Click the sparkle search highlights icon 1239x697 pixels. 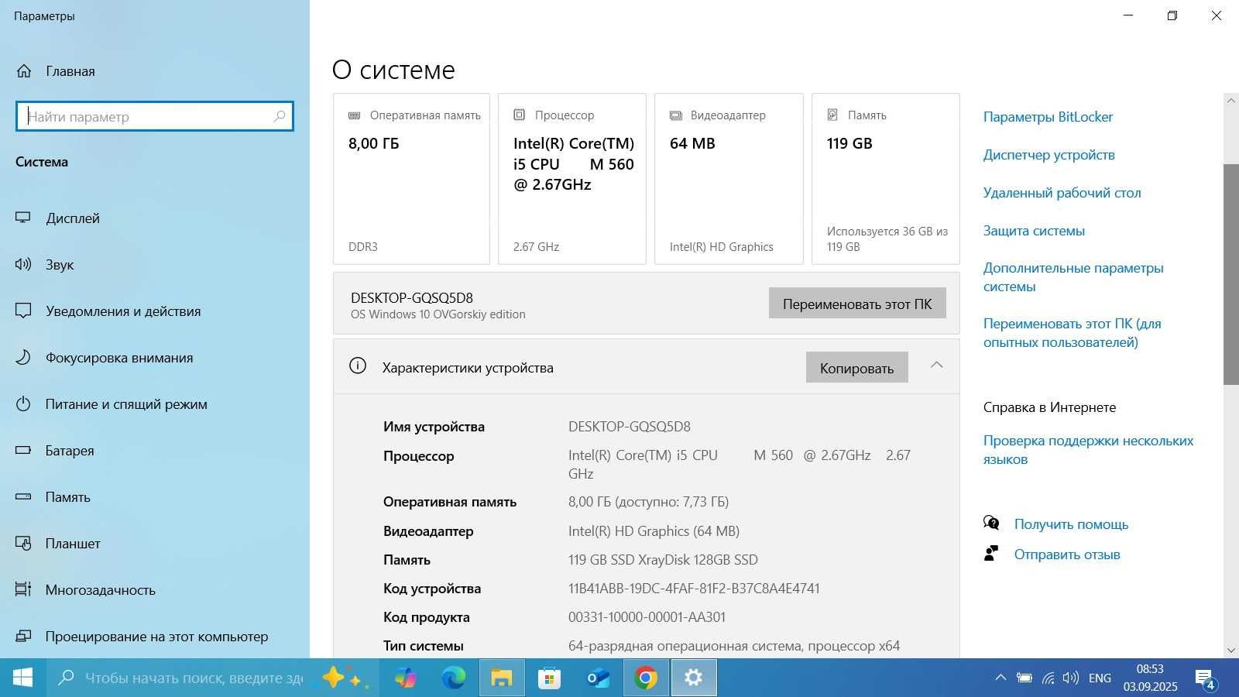pyautogui.click(x=344, y=678)
